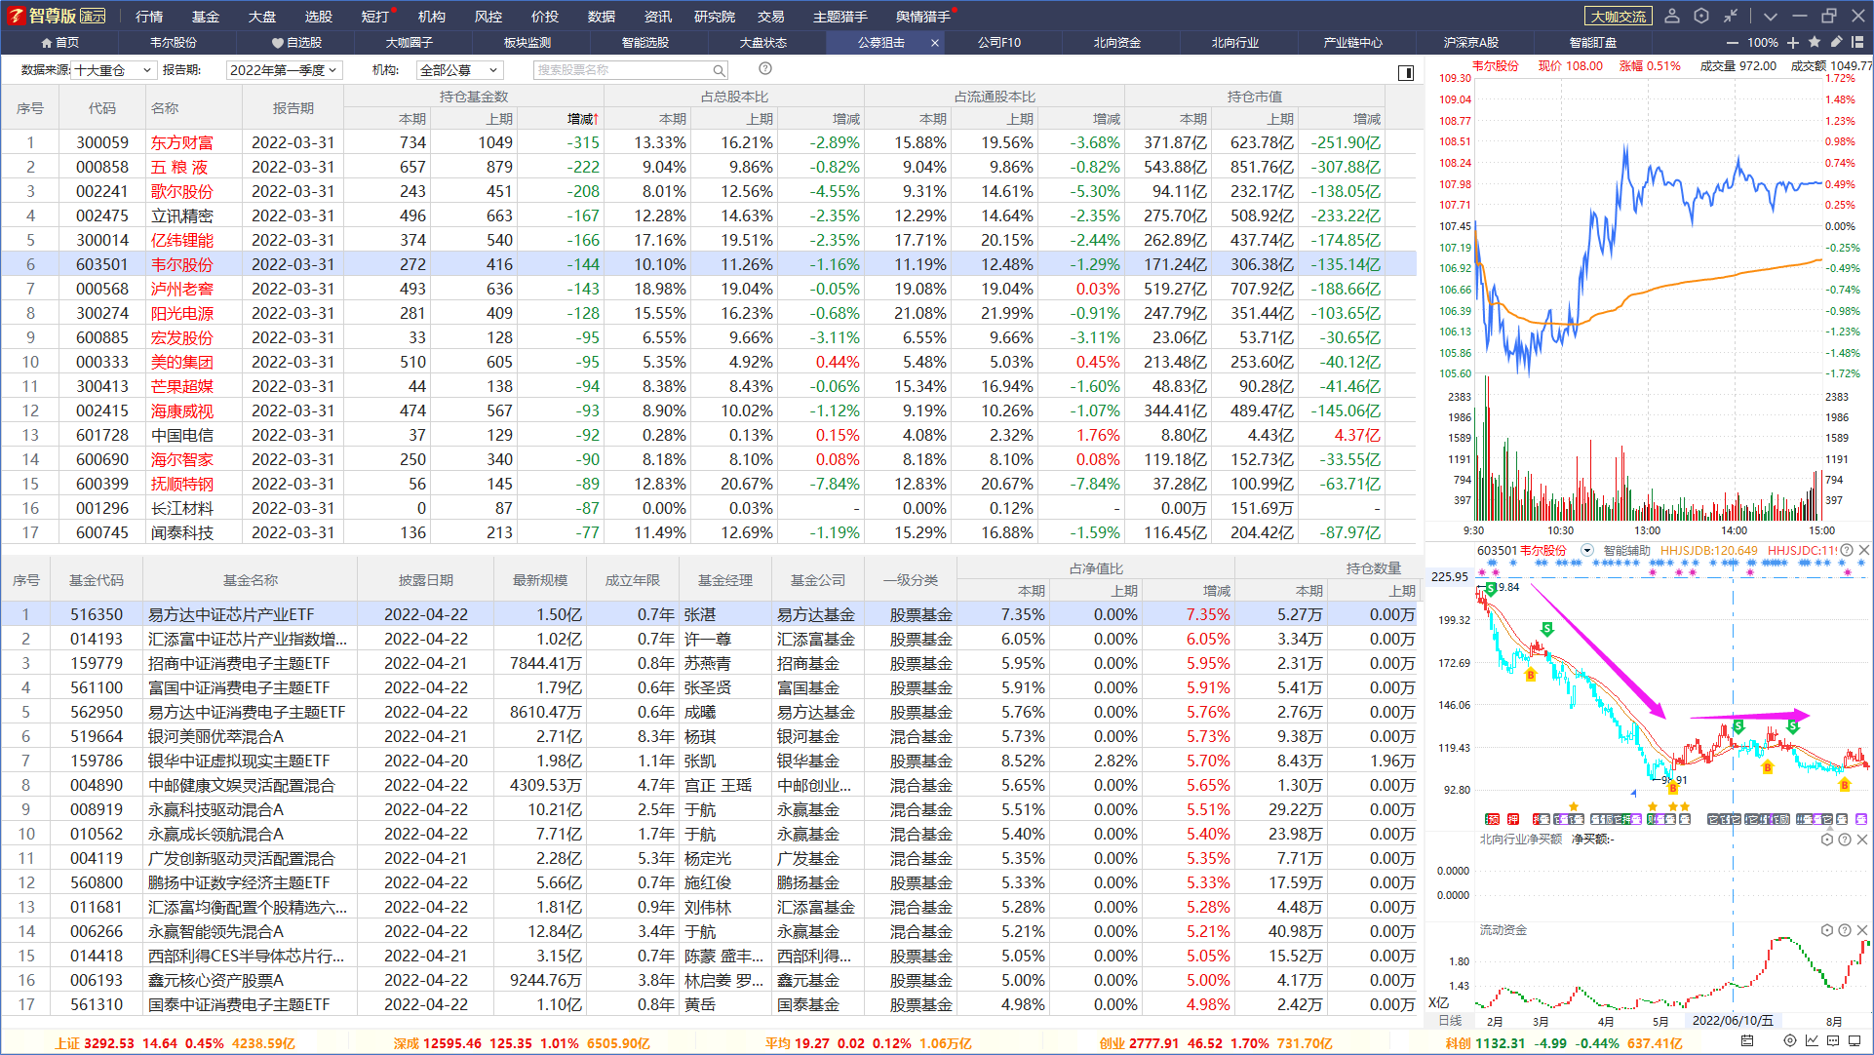The height and width of the screenshot is (1055, 1874).
Task: Click the 基金经理 column header
Action: pyautogui.click(x=724, y=580)
